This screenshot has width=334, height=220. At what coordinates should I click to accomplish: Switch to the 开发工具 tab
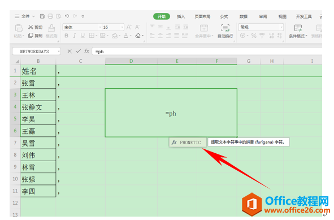click(x=303, y=16)
